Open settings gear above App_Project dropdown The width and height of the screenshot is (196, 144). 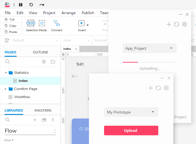point(185,24)
